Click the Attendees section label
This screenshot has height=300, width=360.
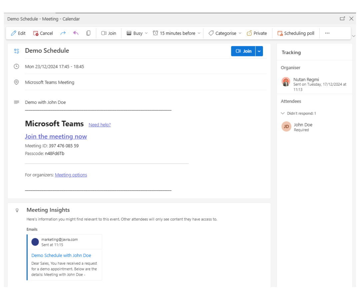(x=291, y=101)
